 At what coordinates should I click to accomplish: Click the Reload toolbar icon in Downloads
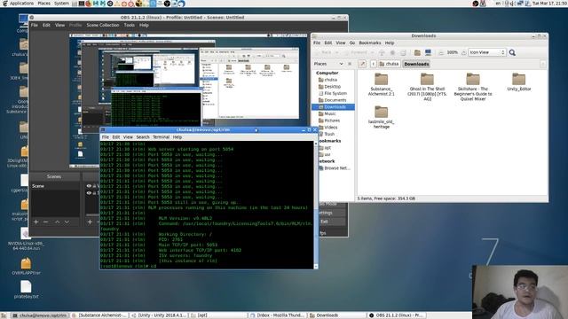coord(403,53)
